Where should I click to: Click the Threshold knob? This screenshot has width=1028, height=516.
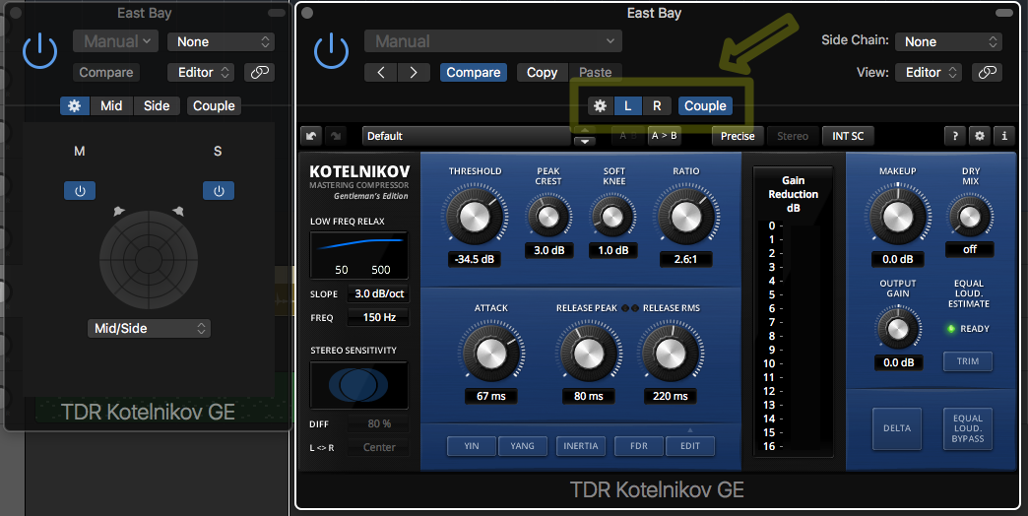[x=475, y=214]
